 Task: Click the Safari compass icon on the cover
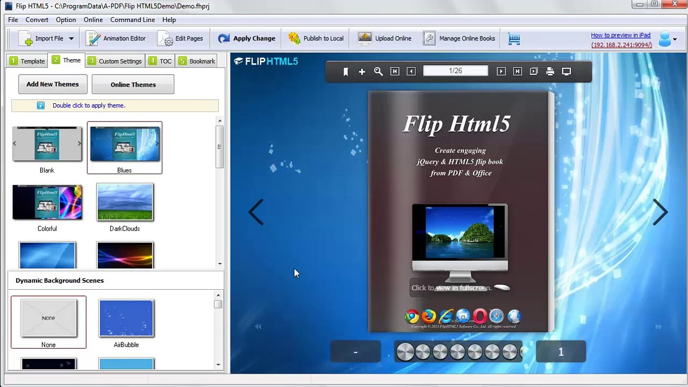497,317
